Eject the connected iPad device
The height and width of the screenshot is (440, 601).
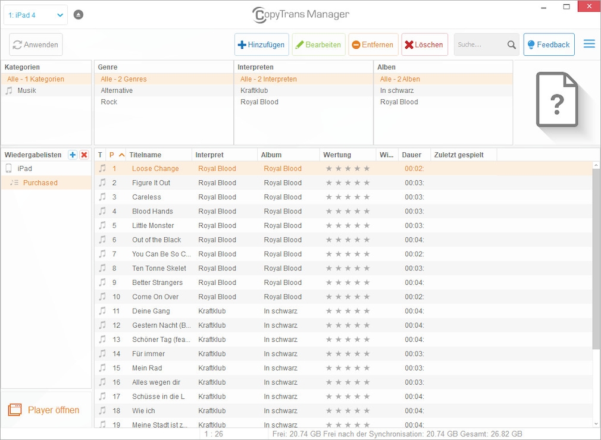(x=78, y=14)
